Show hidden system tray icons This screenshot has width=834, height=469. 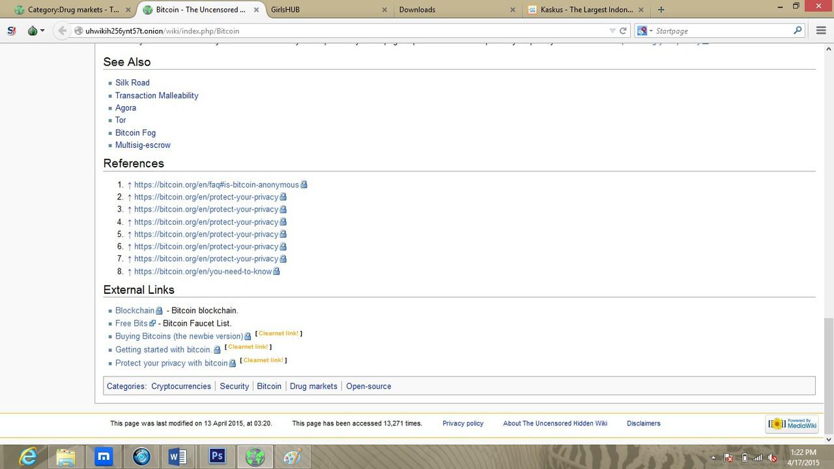pyautogui.click(x=713, y=458)
